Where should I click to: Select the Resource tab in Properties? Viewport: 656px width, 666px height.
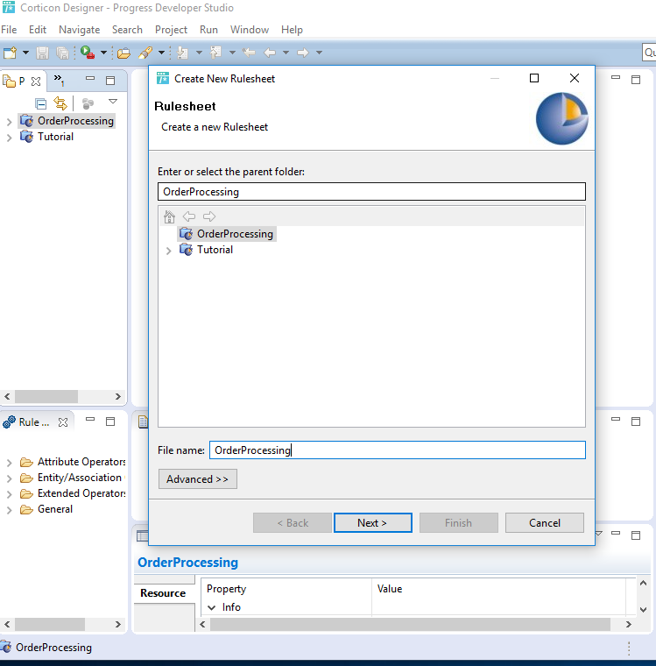164,593
